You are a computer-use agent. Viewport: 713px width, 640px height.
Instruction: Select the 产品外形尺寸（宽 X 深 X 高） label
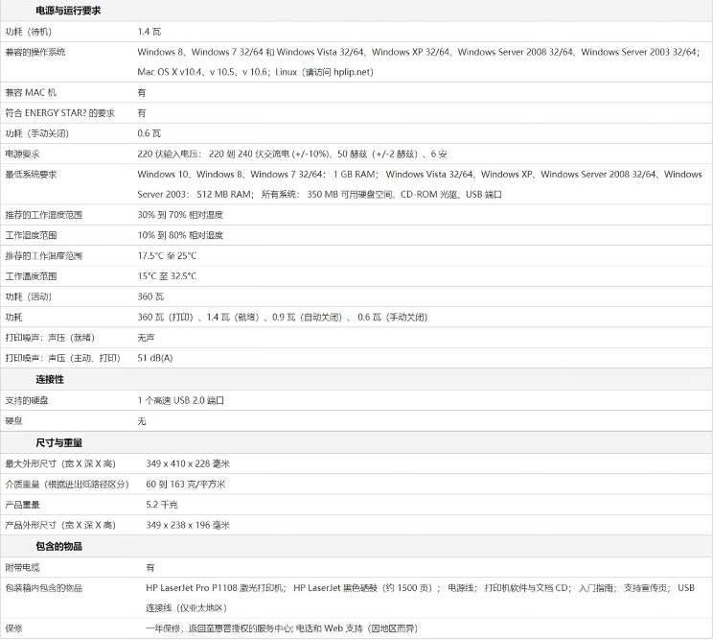coord(60,525)
